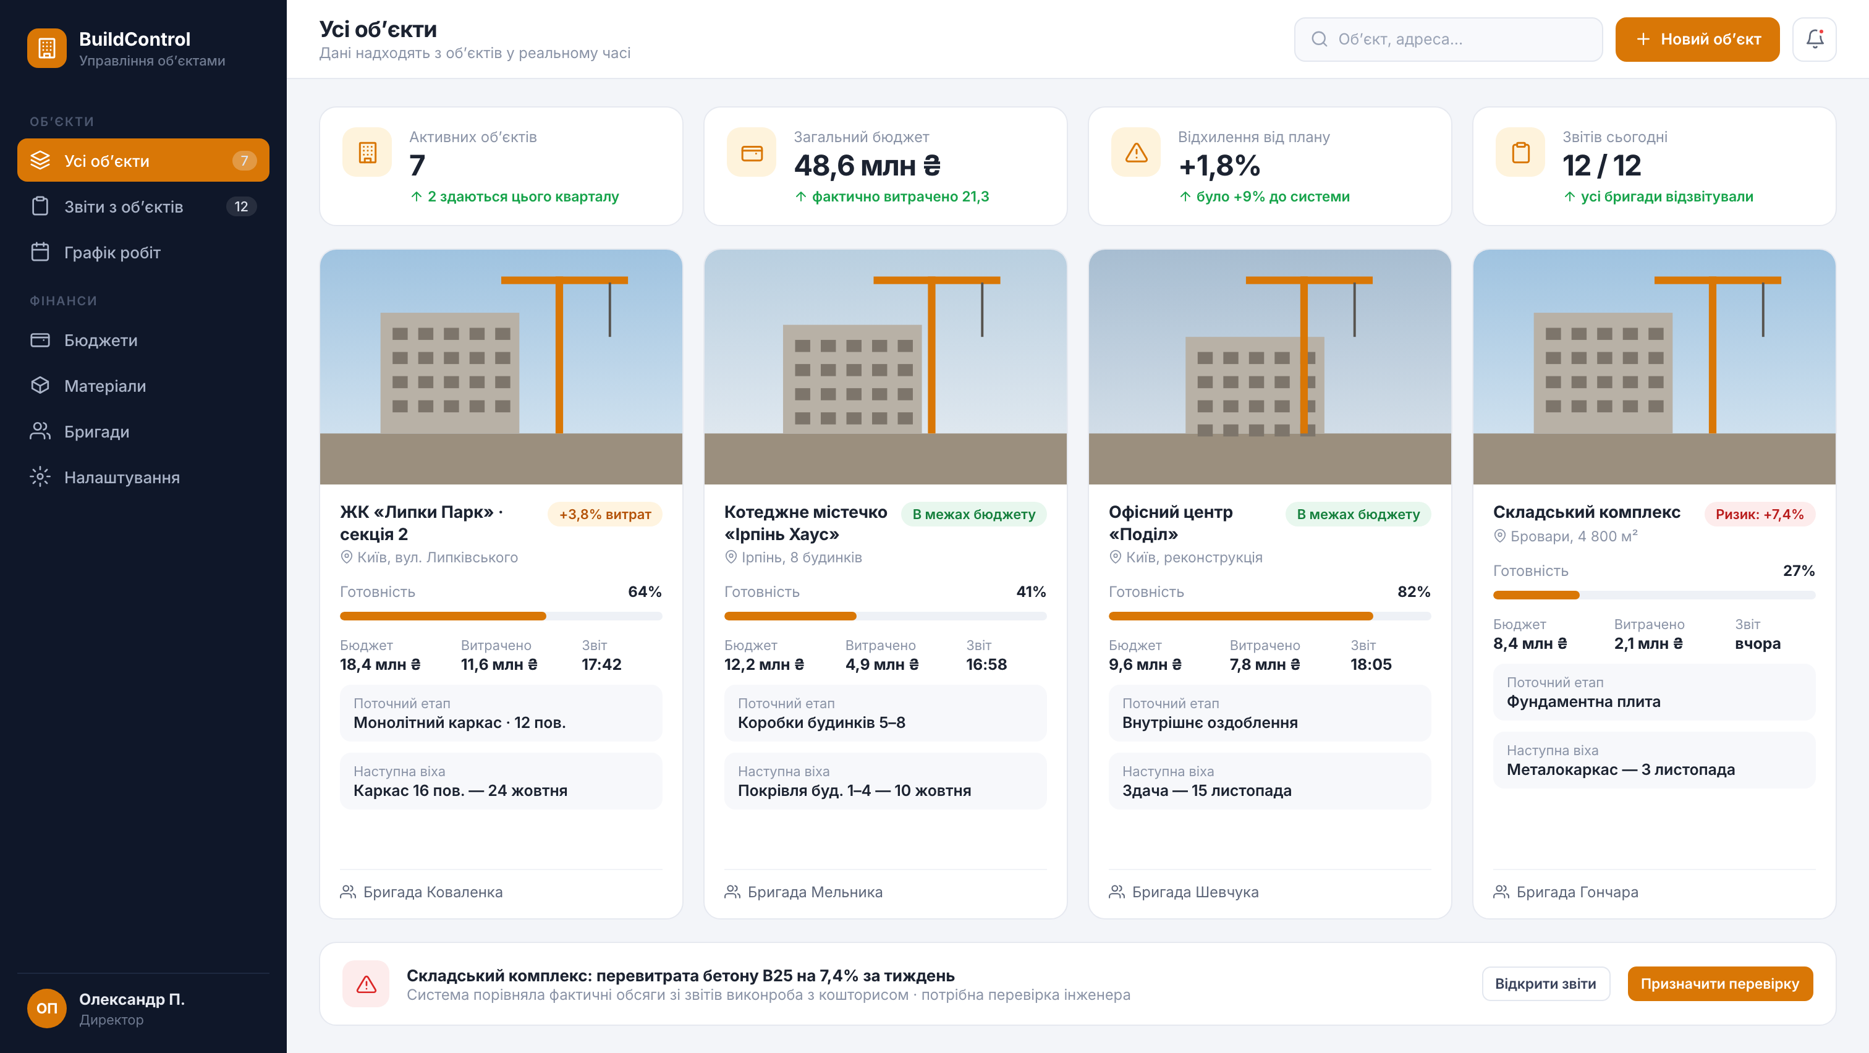The image size is (1869, 1053).
Task: Click Каркас 16 пов. — 24 жовтня milestone
Action: [501, 782]
